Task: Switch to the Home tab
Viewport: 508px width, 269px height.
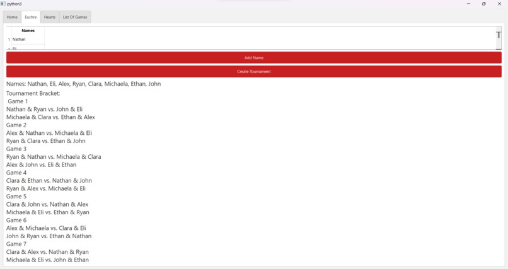Action: point(12,17)
